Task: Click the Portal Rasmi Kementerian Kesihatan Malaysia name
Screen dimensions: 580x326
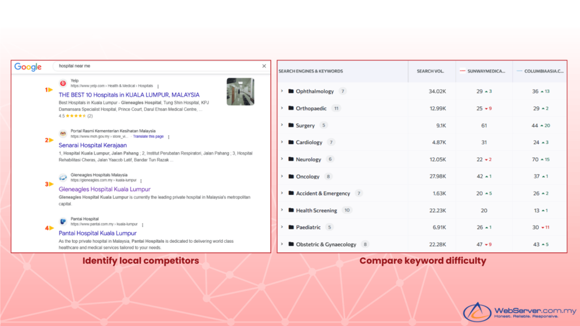Action: tap(113, 131)
